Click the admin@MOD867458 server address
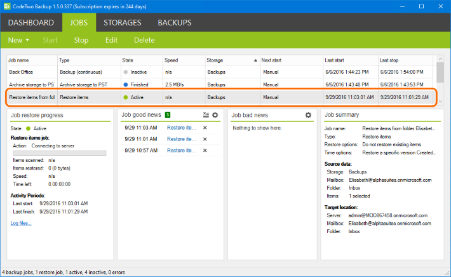The width and height of the screenshot is (451, 277). [387, 215]
